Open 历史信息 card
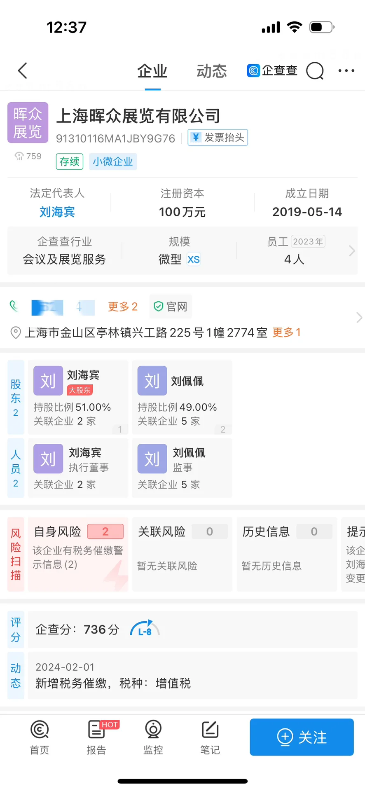The height and width of the screenshot is (791, 365). (x=287, y=554)
